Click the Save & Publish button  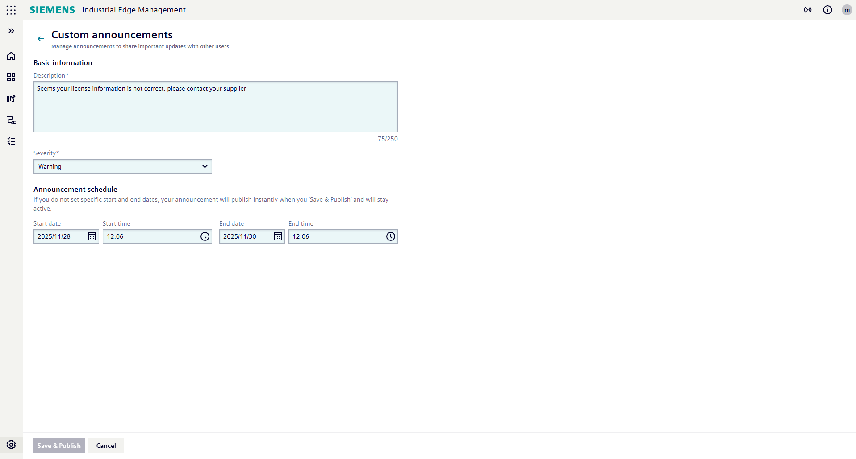[59, 446]
